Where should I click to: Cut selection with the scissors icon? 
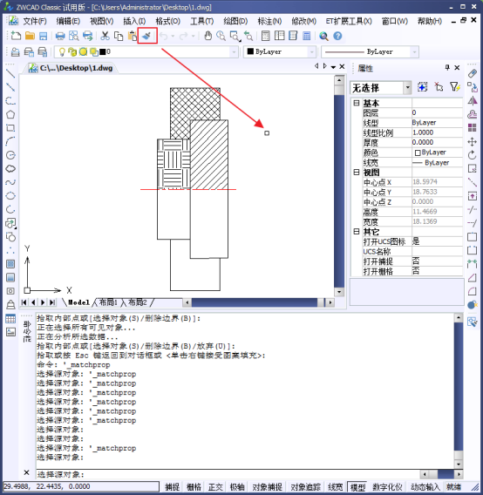[105, 36]
